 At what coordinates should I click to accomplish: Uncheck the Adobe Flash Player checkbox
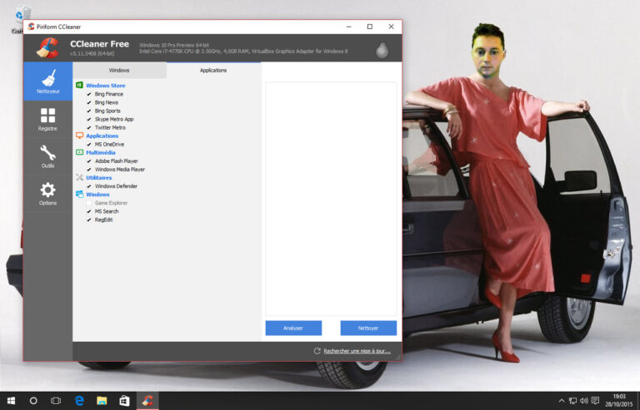point(89,161)
